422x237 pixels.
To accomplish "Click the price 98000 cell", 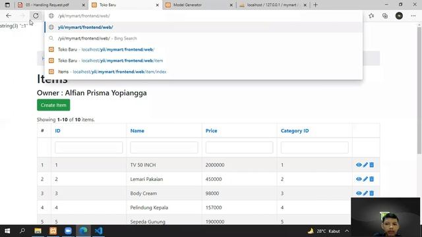I will 239,193.
